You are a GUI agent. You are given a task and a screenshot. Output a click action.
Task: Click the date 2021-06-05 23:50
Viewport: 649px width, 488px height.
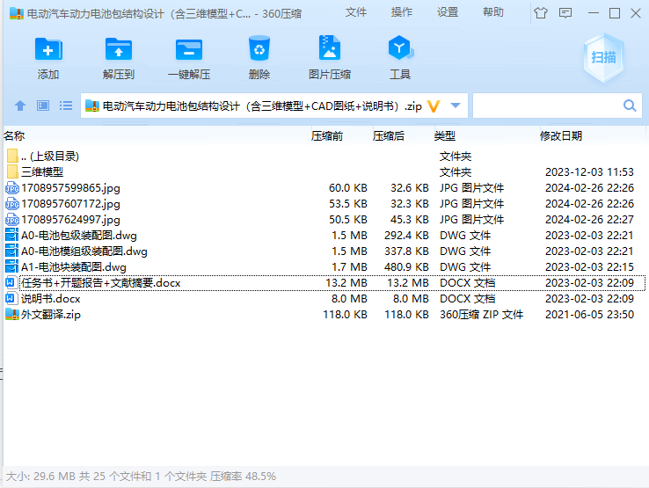589,314
